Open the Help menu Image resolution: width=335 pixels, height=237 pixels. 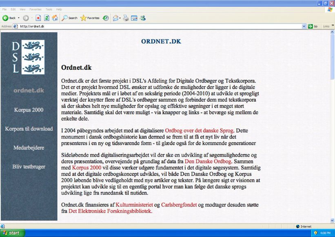(x=59, y=9)
